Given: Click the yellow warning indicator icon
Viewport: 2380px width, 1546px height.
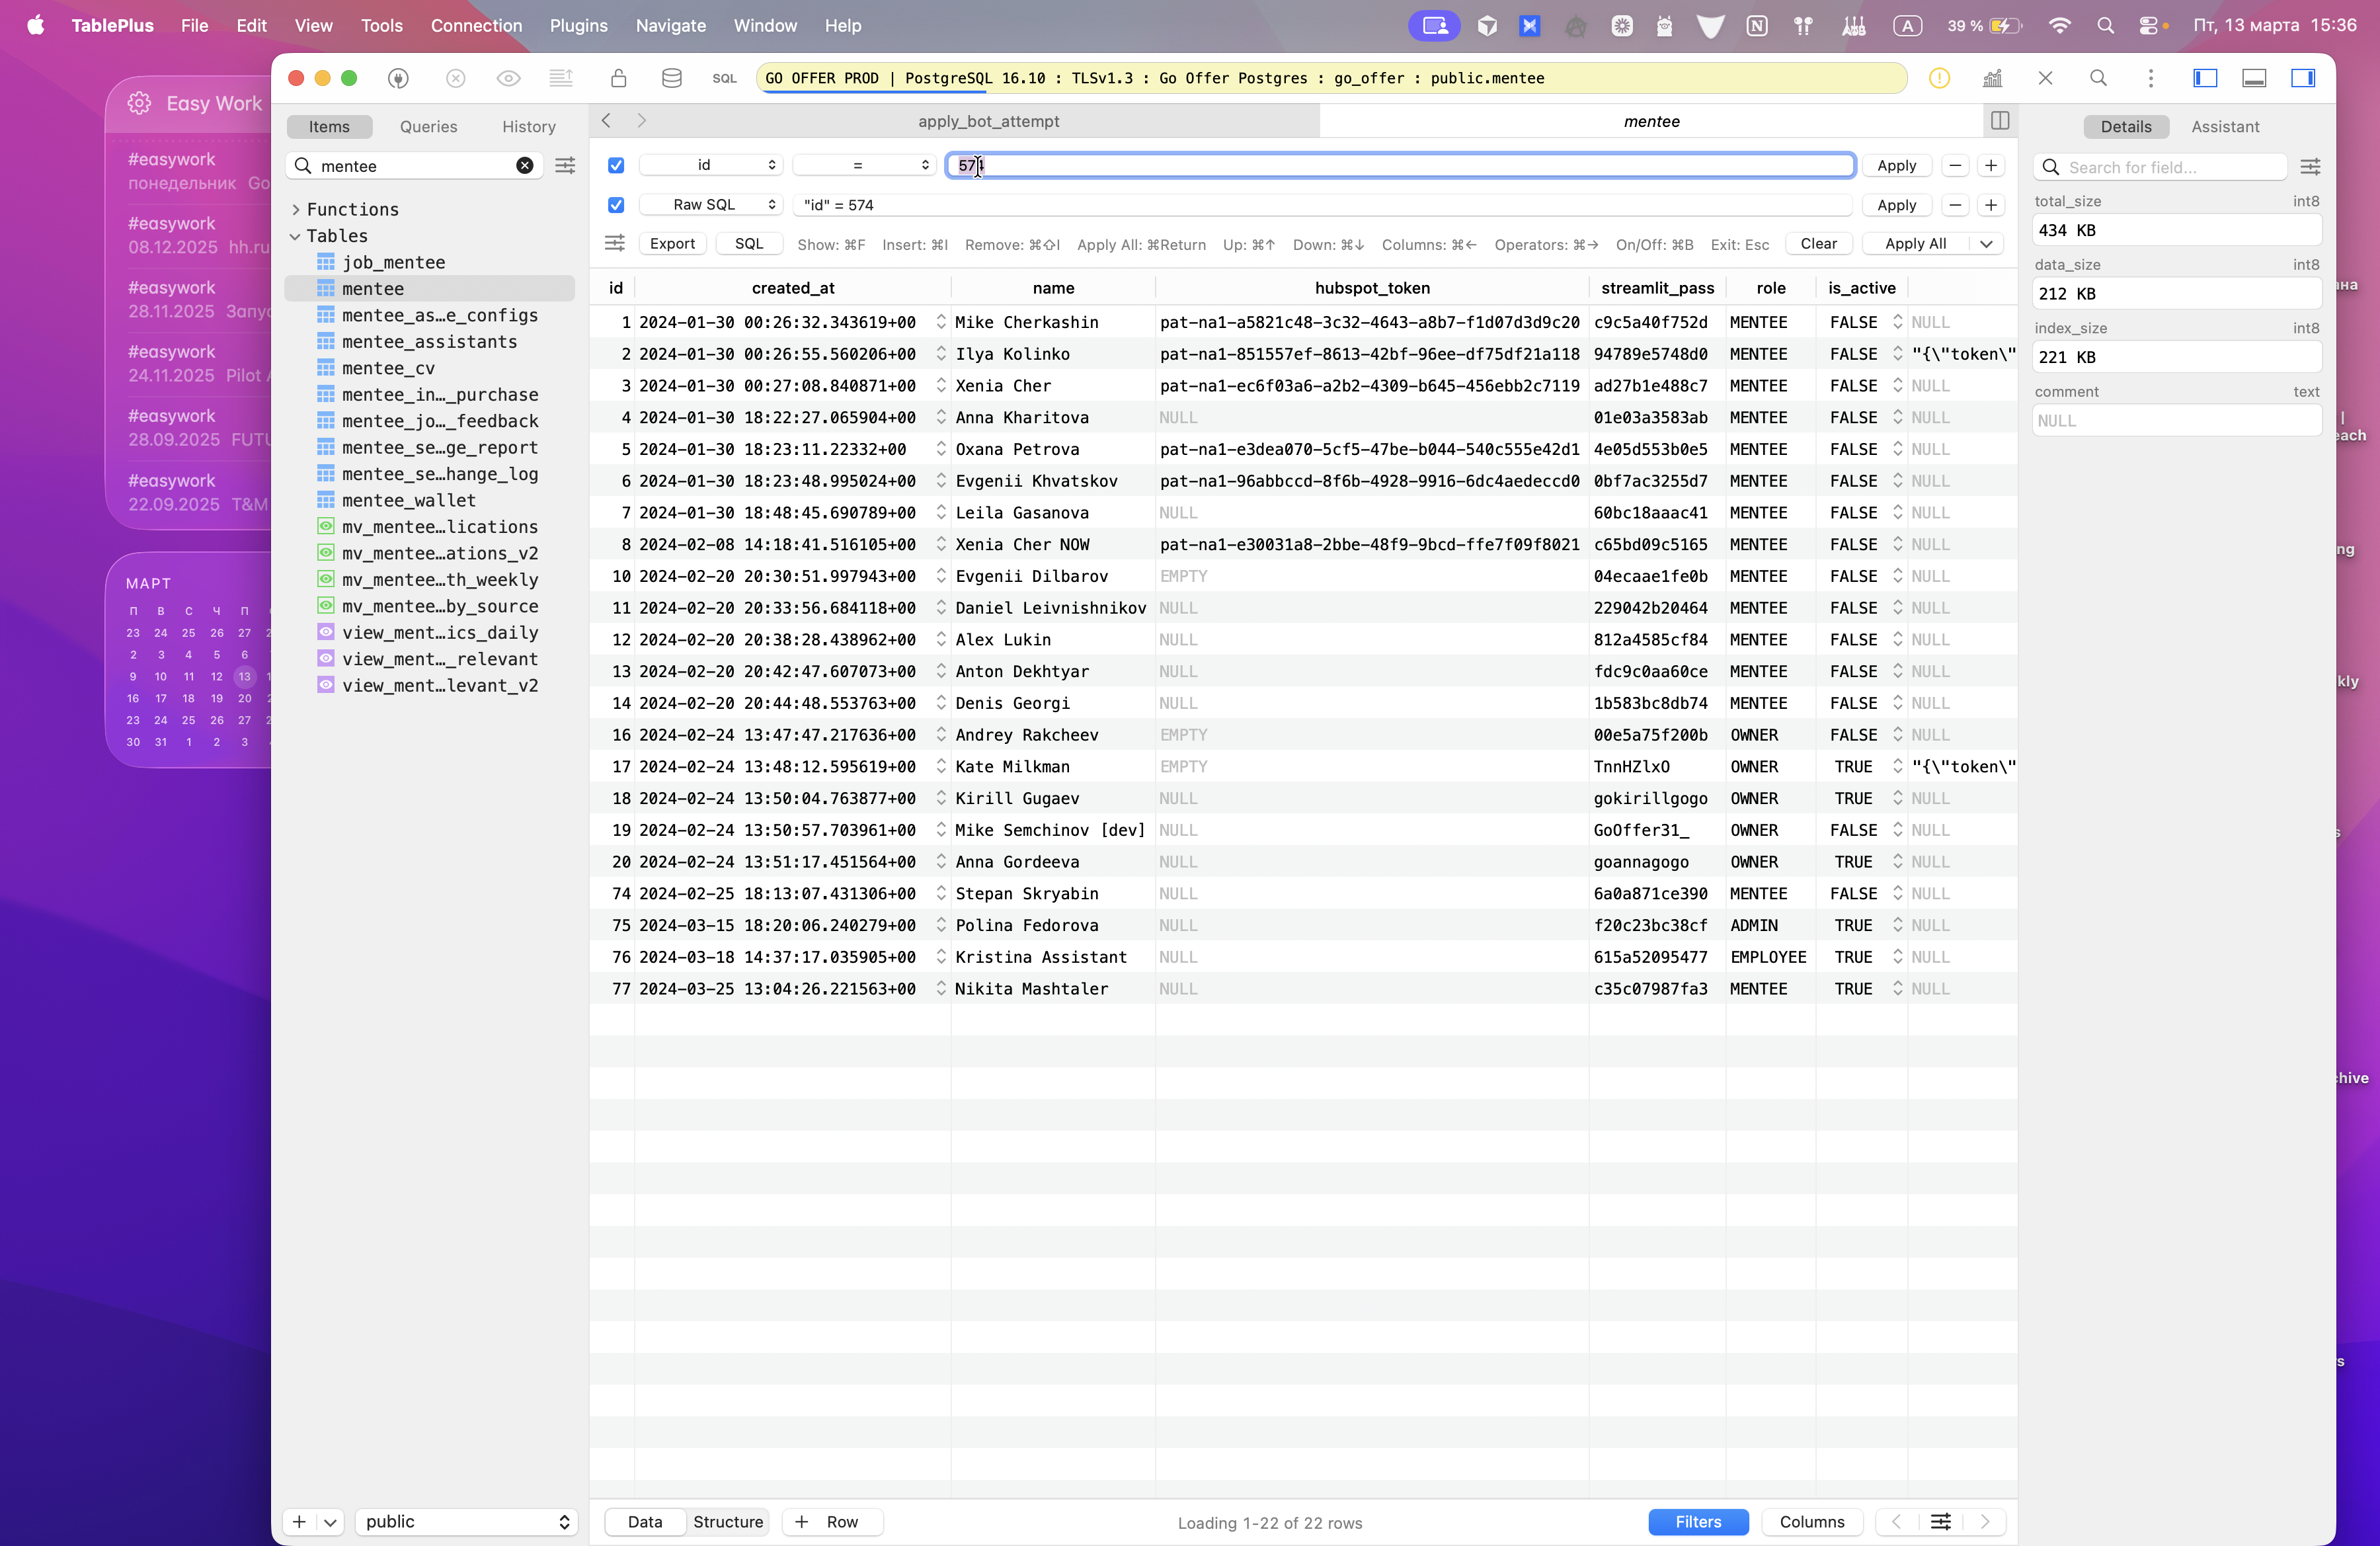Looking at the screenshot, I should tap(1939, 78).
